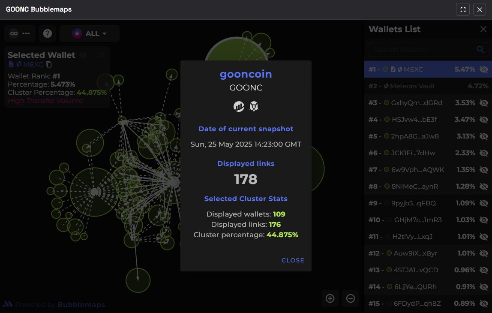Hide wallet #14 6LjjYe...QURh eye toggle
Image resolution: width=492 pixels, height=313 pixels.
[484, 286]
